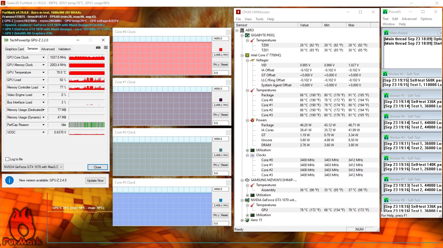Click the Worker #8 Self-Test window icon
The width and height of the screenshot is (443, 248).
386,200
